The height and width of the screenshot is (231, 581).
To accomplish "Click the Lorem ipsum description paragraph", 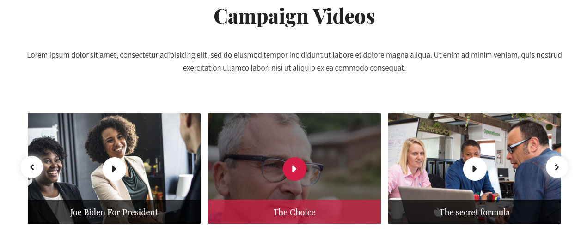I will coord(294,61).
